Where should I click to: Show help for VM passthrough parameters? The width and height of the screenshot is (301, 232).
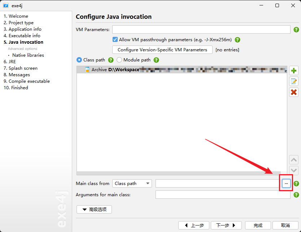[237, 40]
